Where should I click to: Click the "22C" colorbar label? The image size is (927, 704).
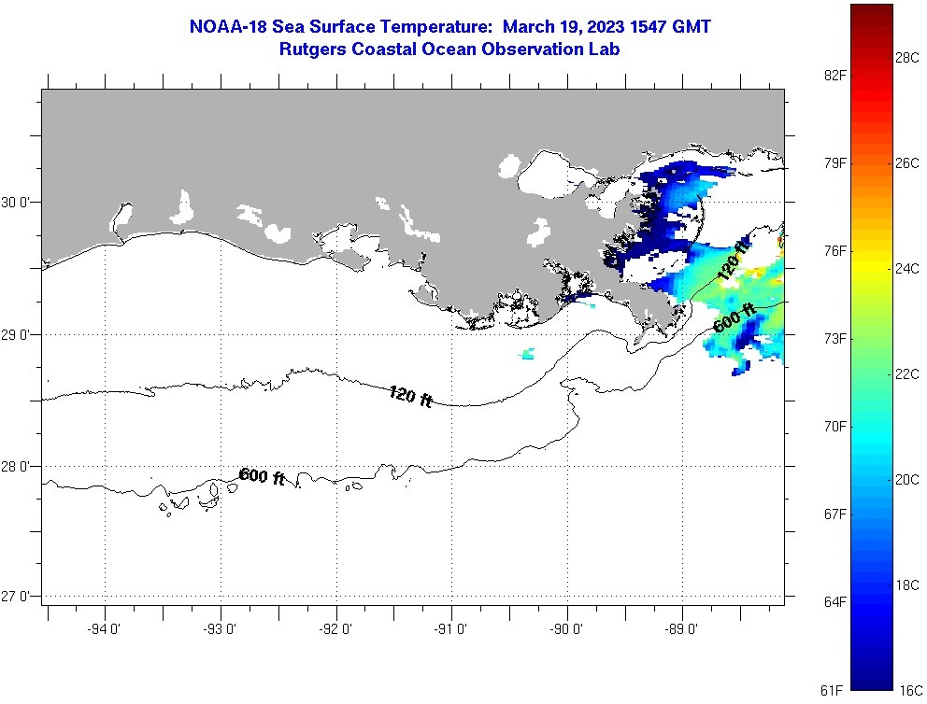[x=907, y=374]
